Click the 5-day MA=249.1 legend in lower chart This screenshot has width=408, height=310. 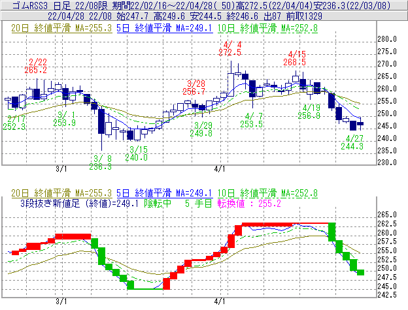click(165, 193)
